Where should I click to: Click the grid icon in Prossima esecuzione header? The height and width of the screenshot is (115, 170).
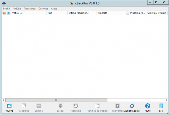pyautogui.click(x=127, y=13)
